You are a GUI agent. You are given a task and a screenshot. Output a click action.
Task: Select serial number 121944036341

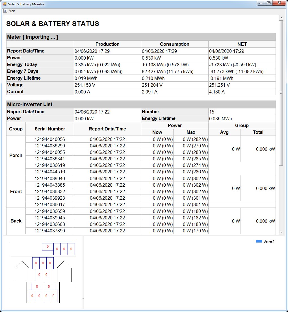pyautogui.click(x=50, y=159)
